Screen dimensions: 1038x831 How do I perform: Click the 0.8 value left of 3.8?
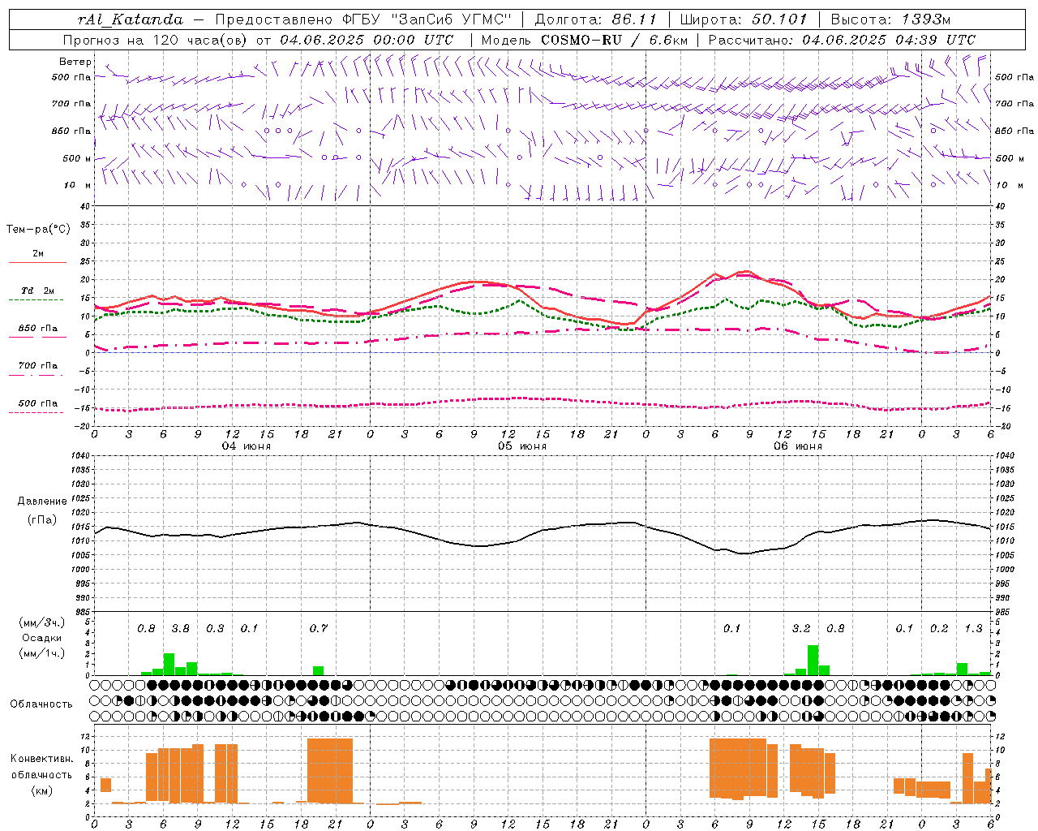(146, 629)
